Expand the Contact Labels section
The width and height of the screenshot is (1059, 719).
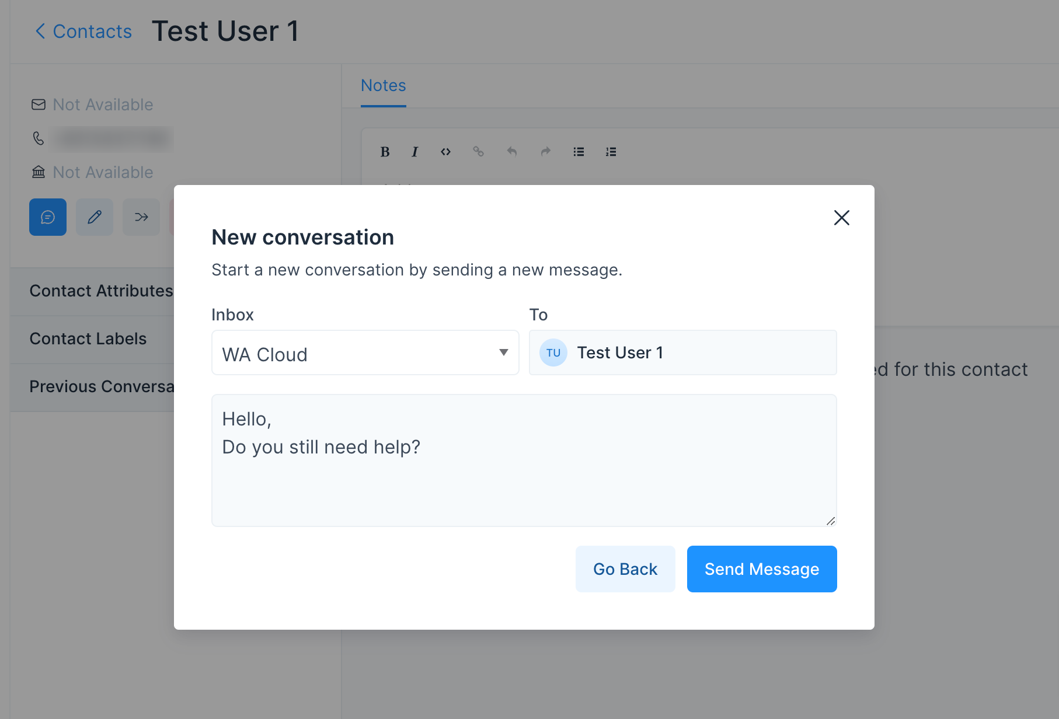click(x=88, y=338)
